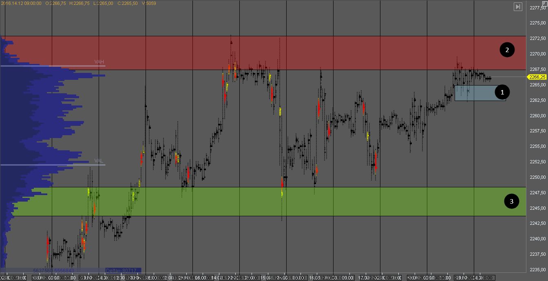Select the green support zone rectangle
Screen dimensions: 548x281
(285, 202)
